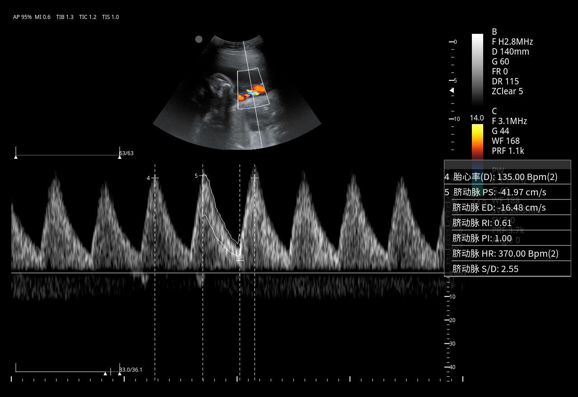Select the 脐动脉 RI: 0.61 row
The image size is (578, 397).
(507, 223)
